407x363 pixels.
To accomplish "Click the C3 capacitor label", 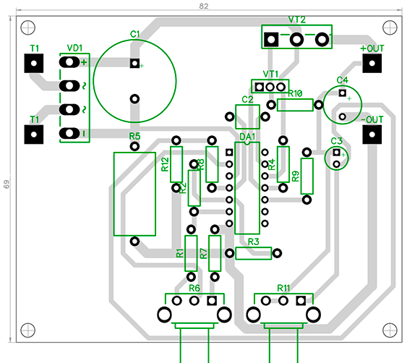I will point(336,141).
